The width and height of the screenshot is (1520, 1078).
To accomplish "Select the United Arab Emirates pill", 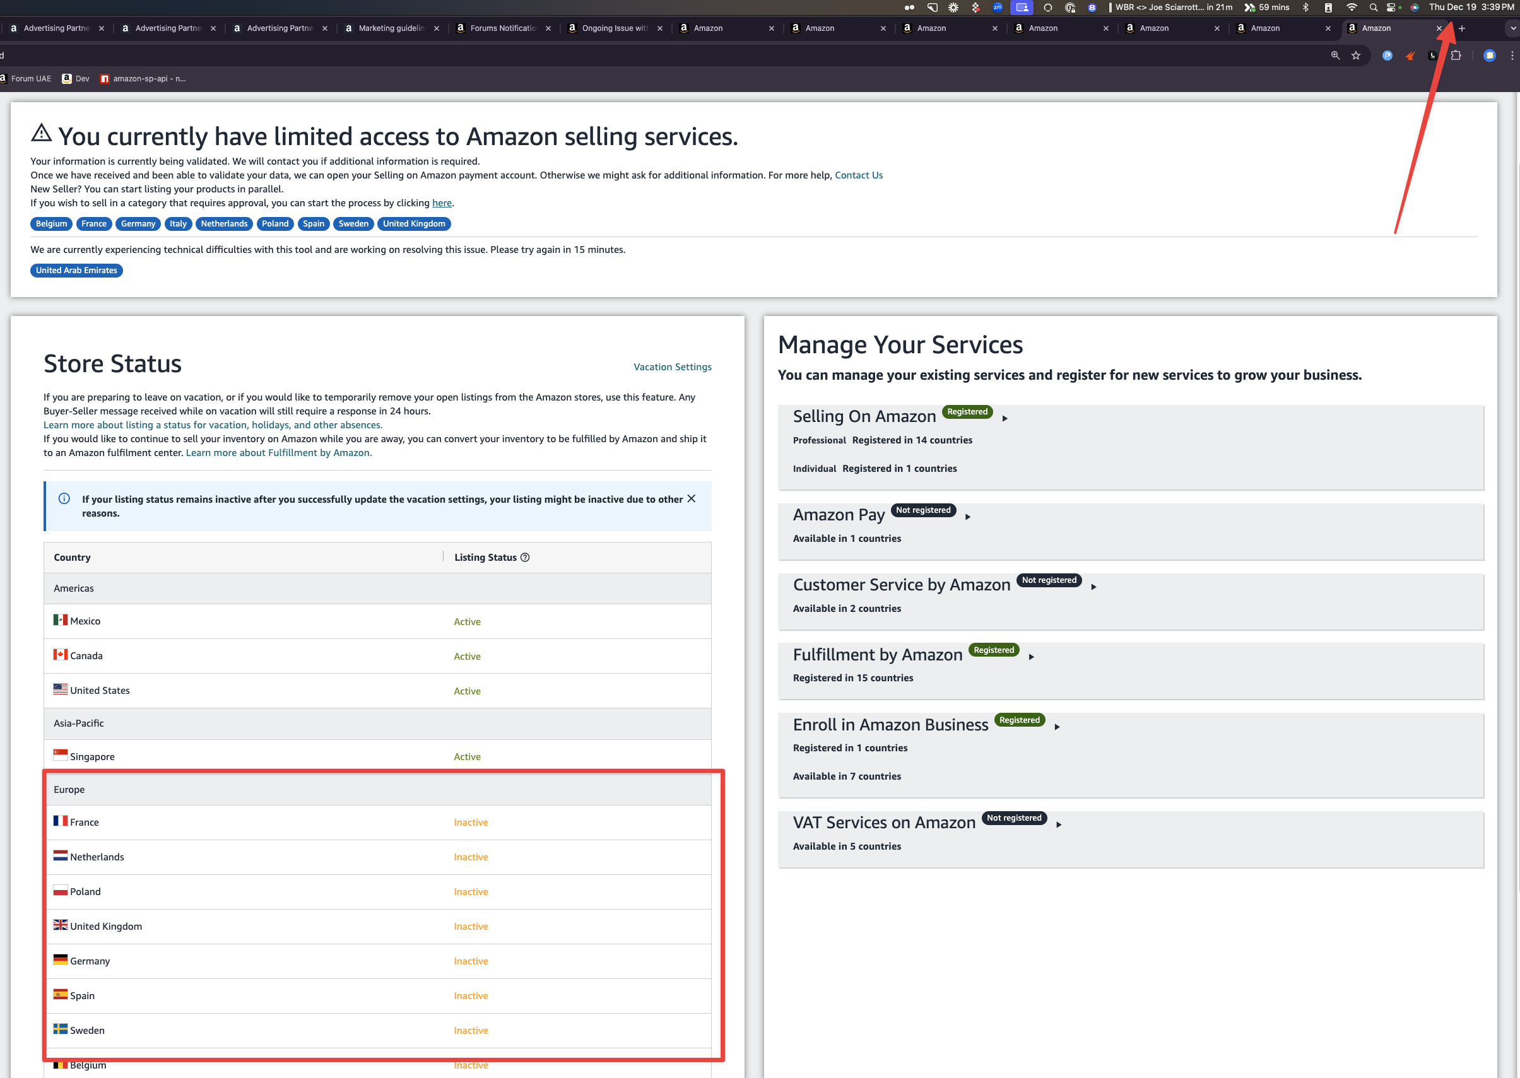I will tap(76, 270).
